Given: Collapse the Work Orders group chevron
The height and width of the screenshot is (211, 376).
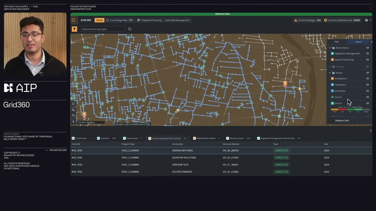Looking at the screenshot, I should 330,48.
